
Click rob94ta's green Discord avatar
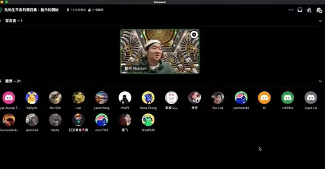287,98
